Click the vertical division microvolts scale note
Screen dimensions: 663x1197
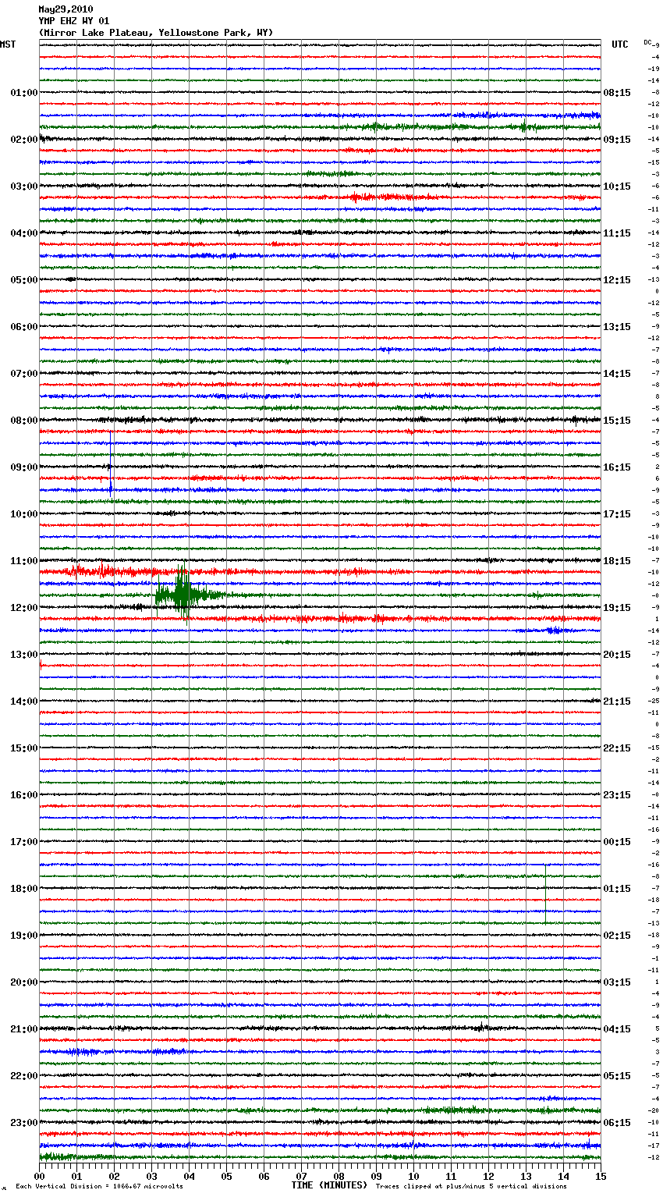[x=99, y=1187]
